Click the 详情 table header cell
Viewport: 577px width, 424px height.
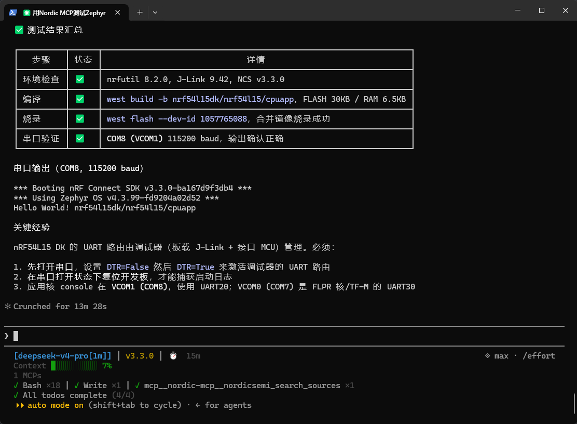coord(256,60)
